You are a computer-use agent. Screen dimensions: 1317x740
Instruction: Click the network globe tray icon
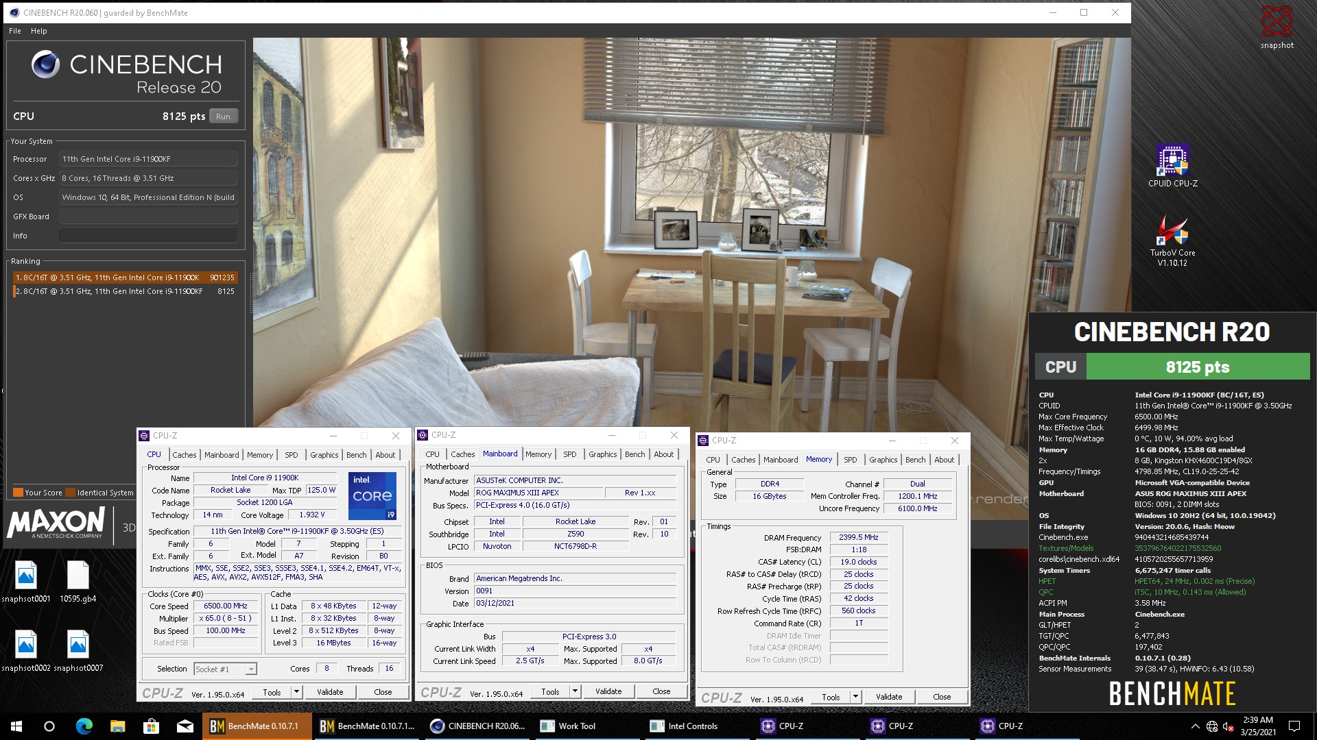[1212, 726]
